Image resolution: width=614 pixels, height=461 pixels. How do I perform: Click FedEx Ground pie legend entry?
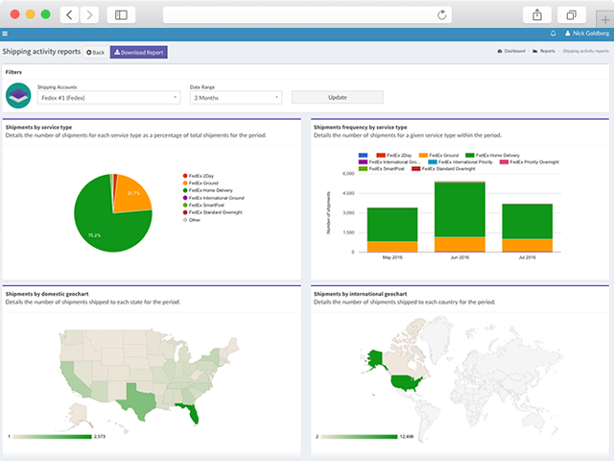[201, 183]
